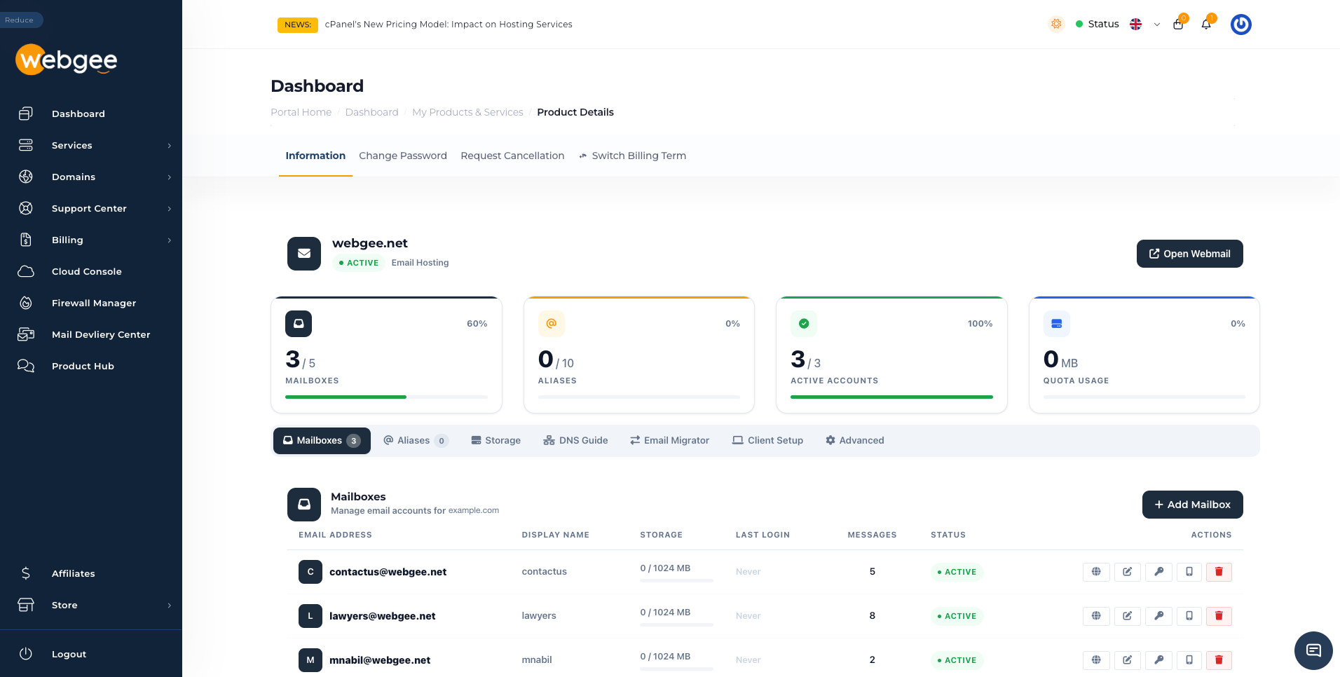The width and height of the screenshot is (1340, 677).
Task: Open the Request Cancellation tab
Action: [512, 156]
